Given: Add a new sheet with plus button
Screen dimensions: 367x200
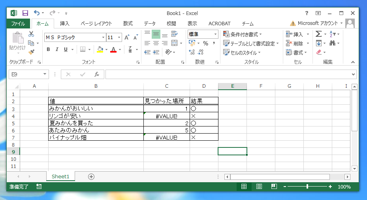Looking at the screenshot, I should (x=91, y=177).
